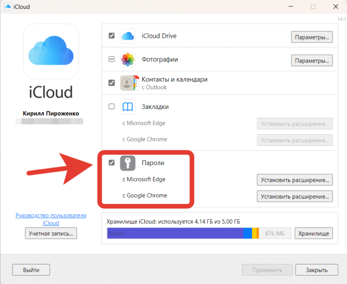Click the Применить button
The height and width of the screenshot is (284, 347).
point(267,270)
